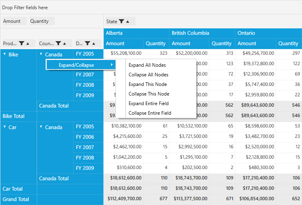Click the $52,200,000.00 cell

tap(189, 53)
